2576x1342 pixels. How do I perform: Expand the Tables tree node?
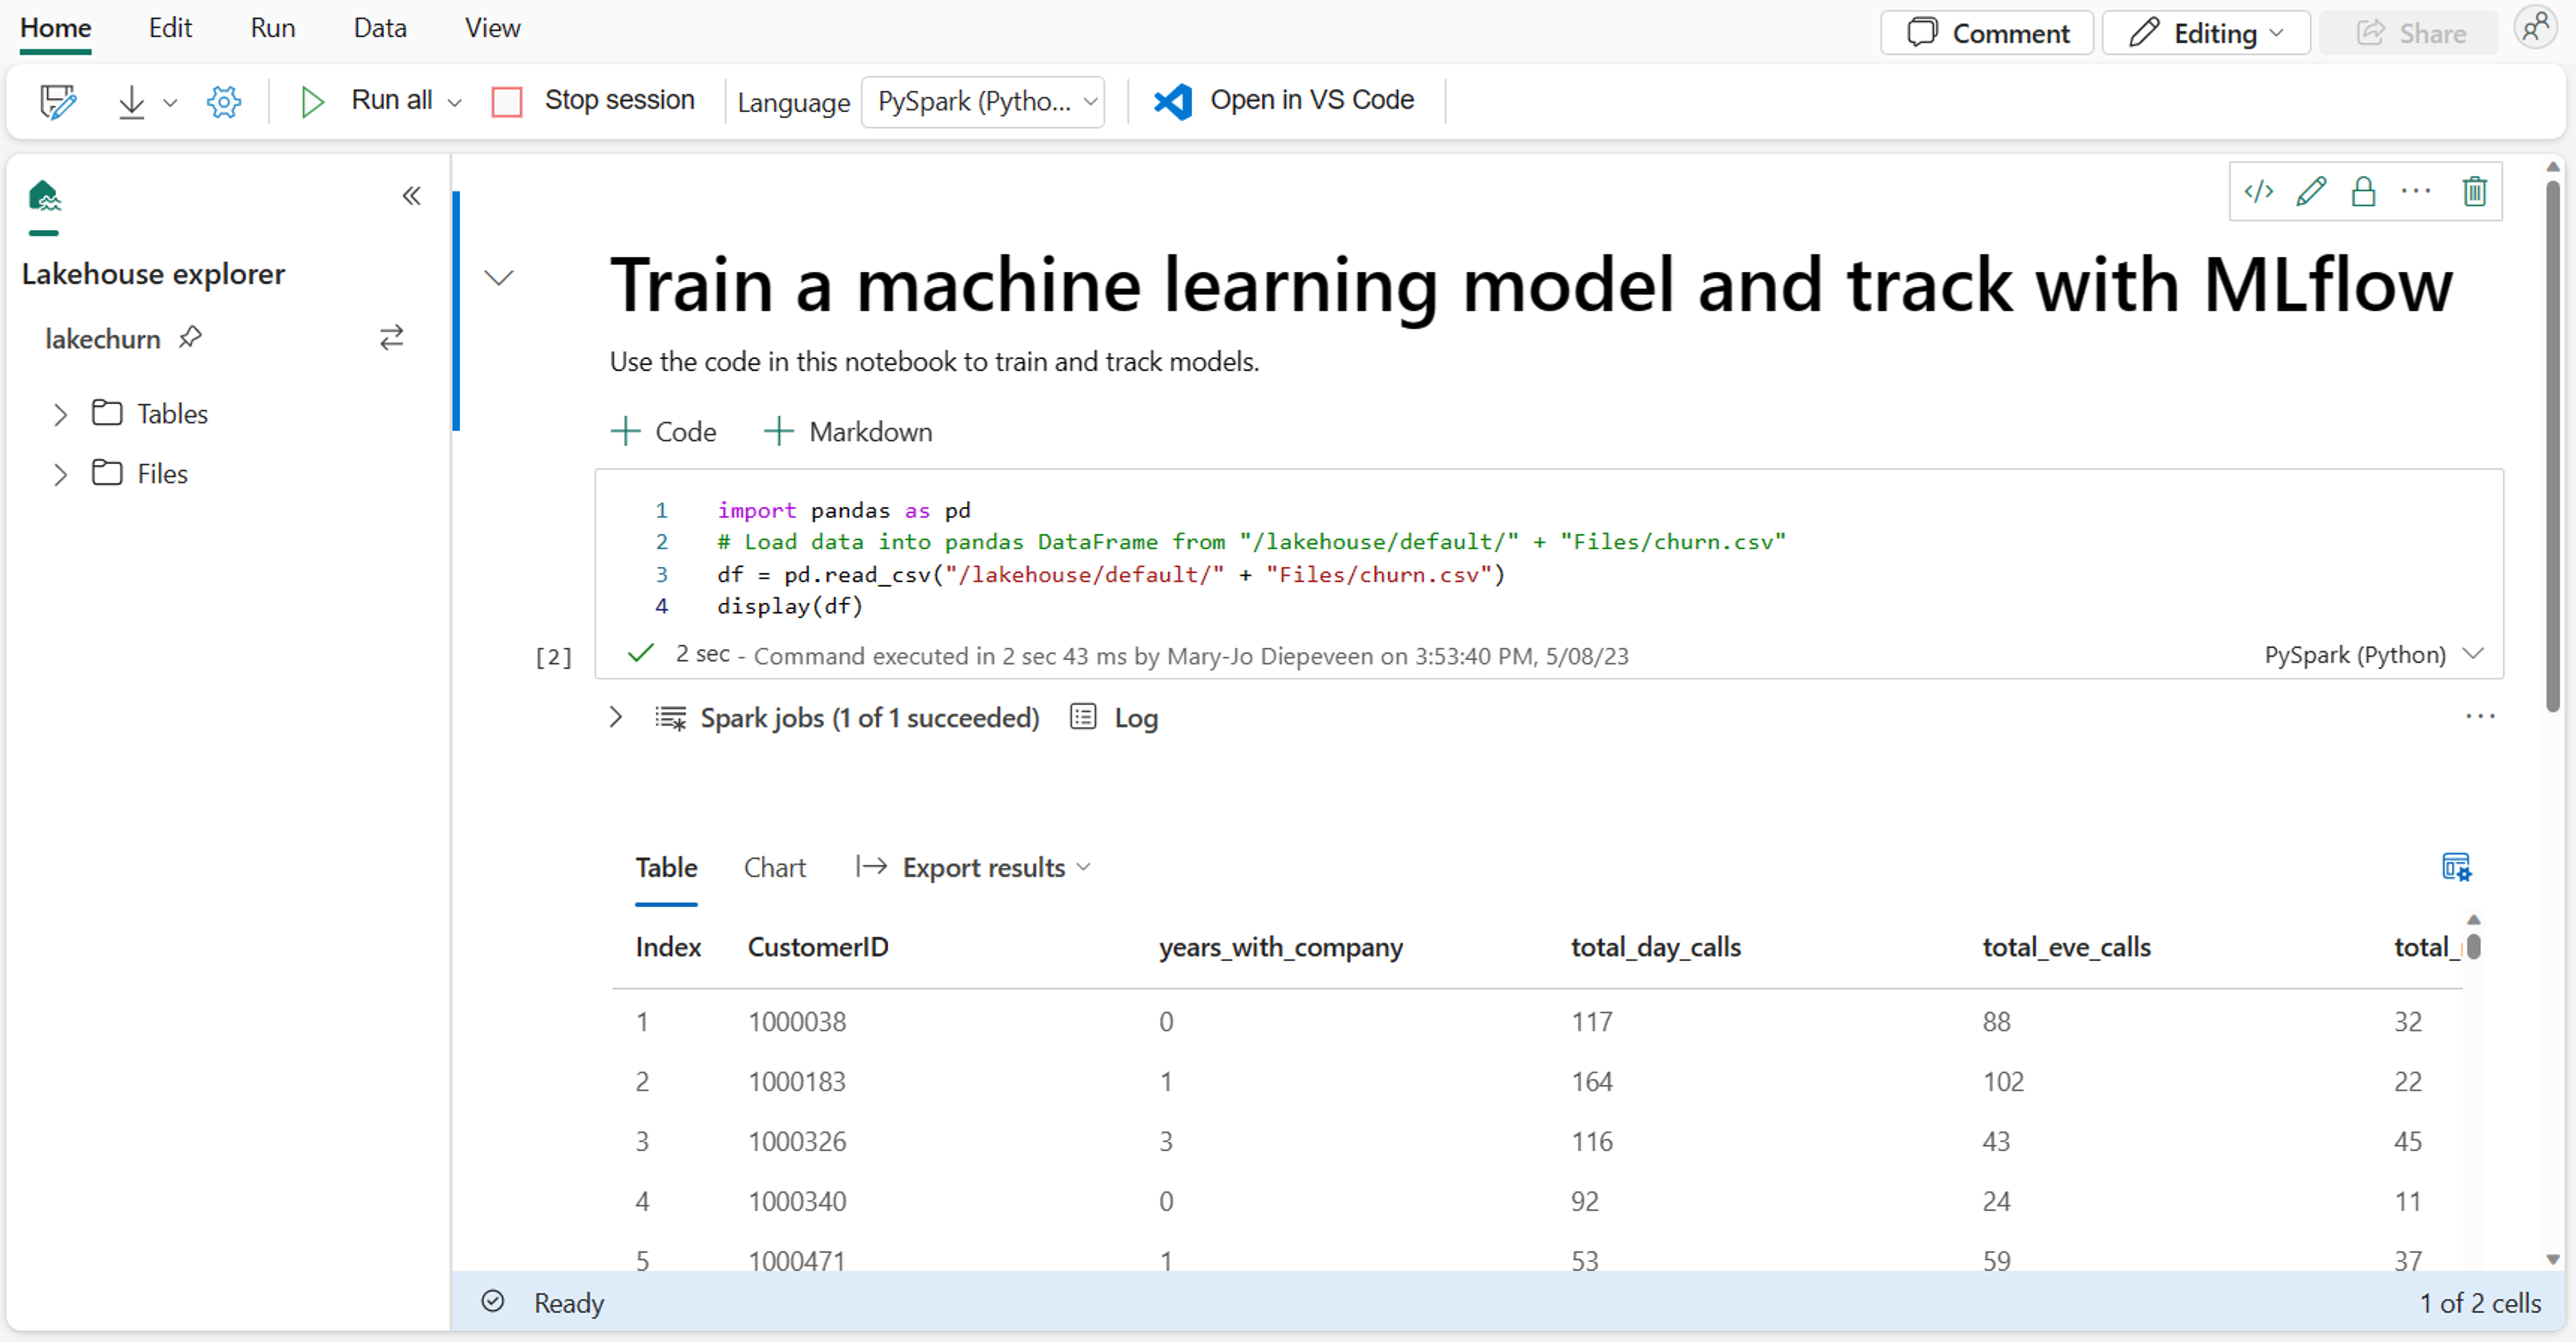(x=60, y=414)
